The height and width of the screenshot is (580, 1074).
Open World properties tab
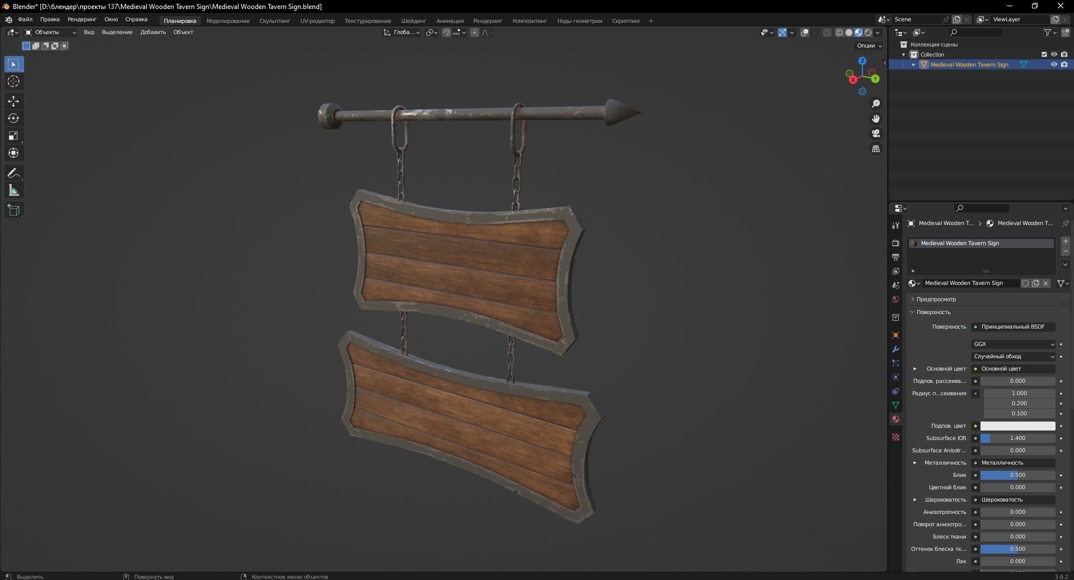click(x=895, y=299)
